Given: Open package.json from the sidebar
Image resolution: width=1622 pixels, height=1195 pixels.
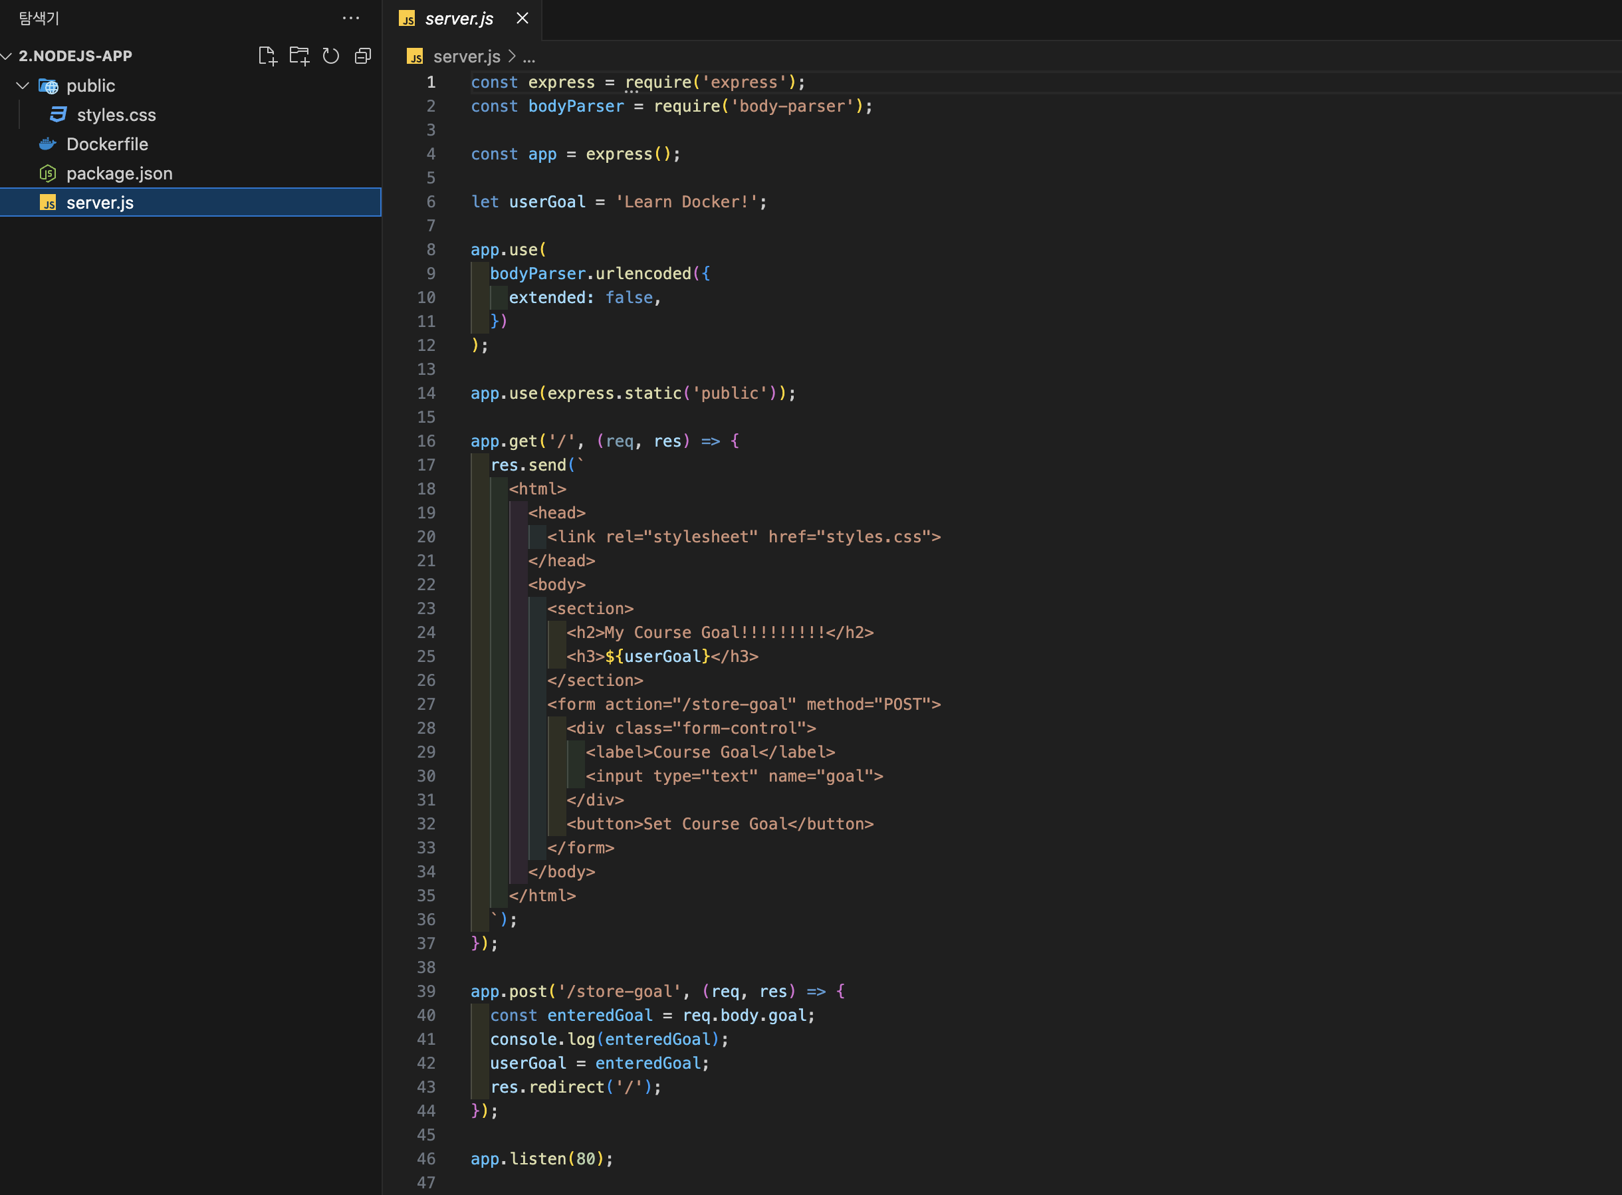Looking at the screenshot, I should point(120,173).
